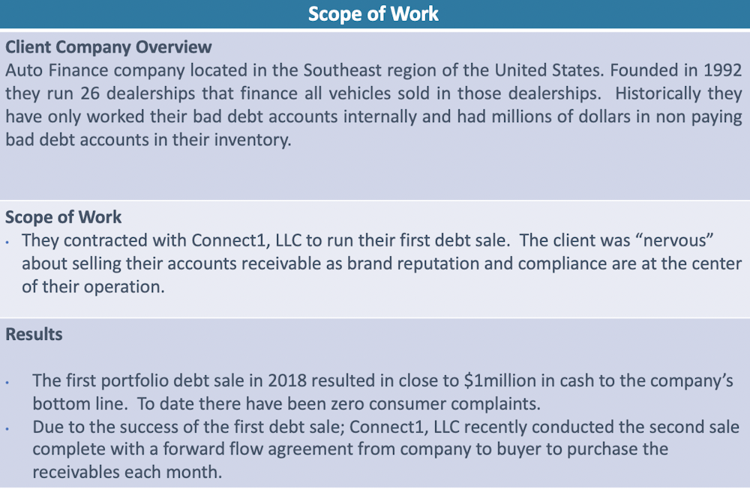Click the bullet before "The first portfolio debt sale"
The image size is (750, 489).
(7, 383)
